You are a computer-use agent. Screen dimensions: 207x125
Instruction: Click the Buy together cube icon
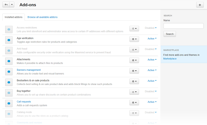pos(9,93)
